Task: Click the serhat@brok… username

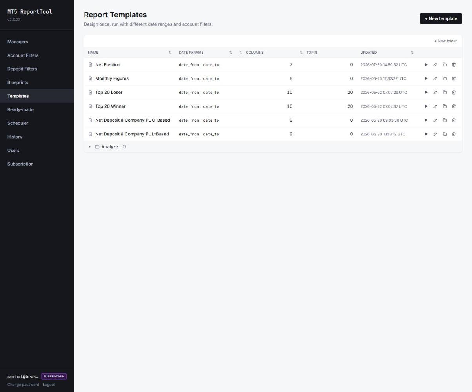Action: pyautogui.click(x=23, y=377)
